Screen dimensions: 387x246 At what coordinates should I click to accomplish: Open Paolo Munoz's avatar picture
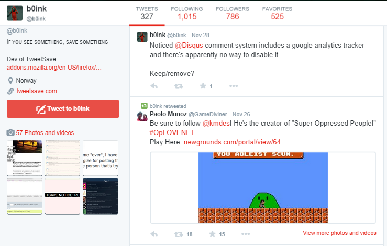coord(142,116)
